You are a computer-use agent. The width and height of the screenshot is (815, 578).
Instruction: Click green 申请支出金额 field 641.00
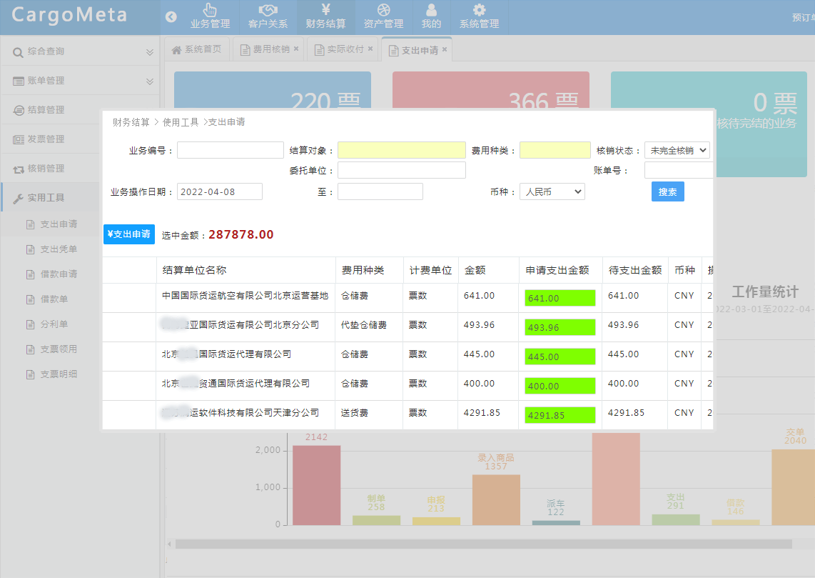[x=560, y=298]
